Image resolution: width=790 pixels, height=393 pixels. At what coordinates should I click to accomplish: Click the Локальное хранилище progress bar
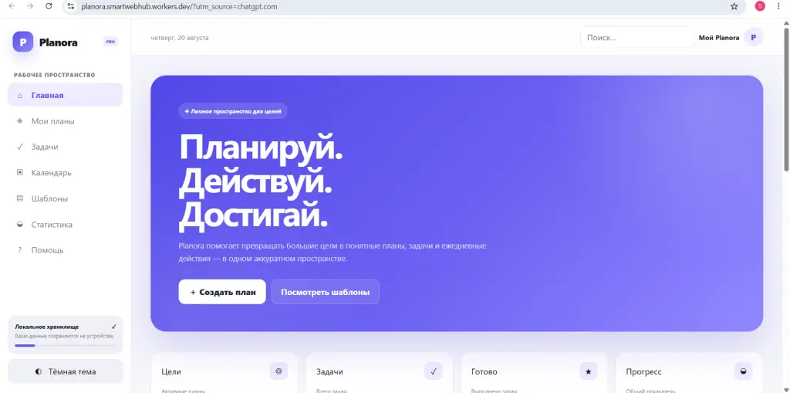(65, 346)
